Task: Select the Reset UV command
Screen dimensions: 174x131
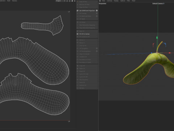Action: click(82, 71)
